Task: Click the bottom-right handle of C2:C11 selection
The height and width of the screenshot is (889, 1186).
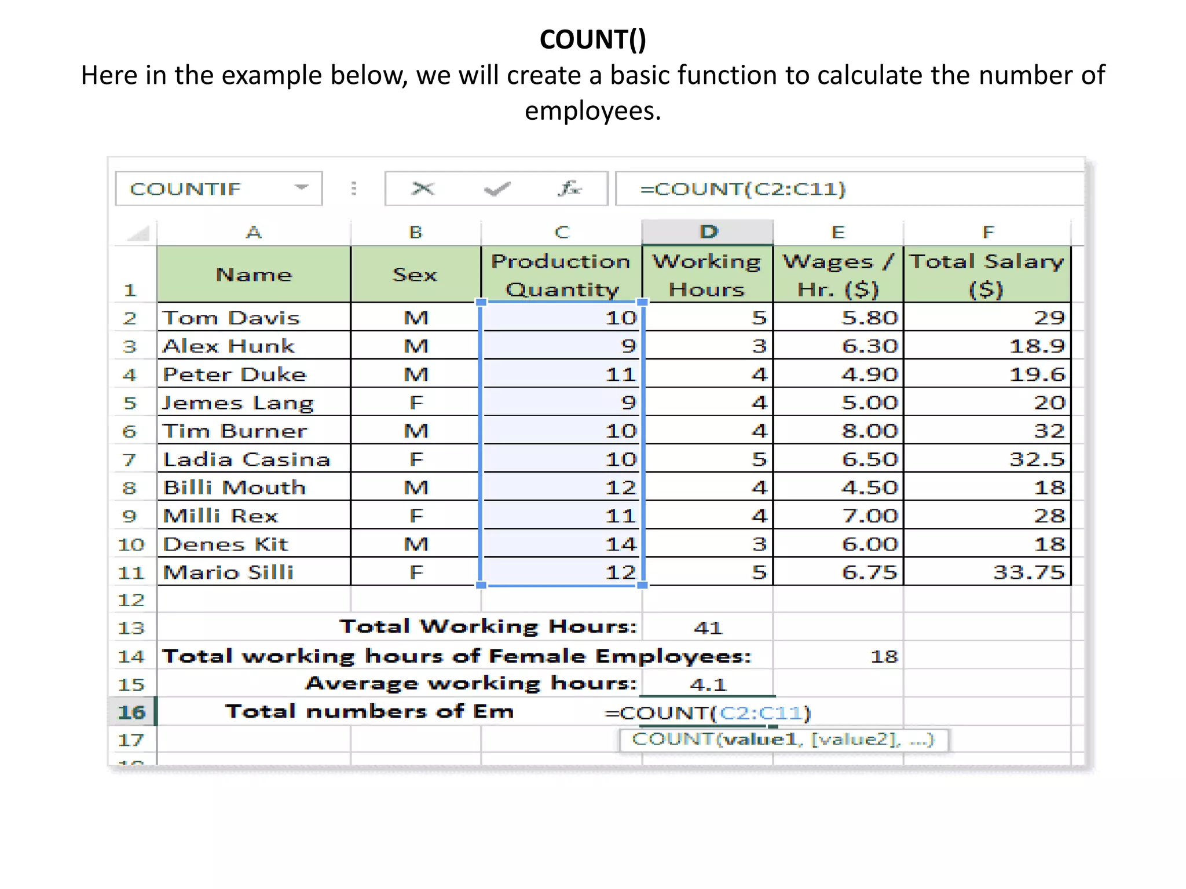Action: (642, 585)
